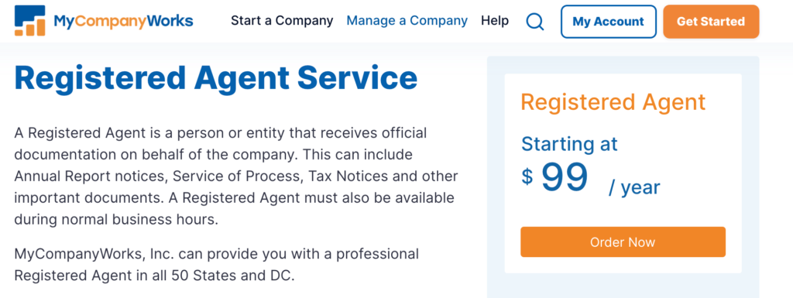
Task: Click the '/ year' pricing label
Action: pos(634,187)
